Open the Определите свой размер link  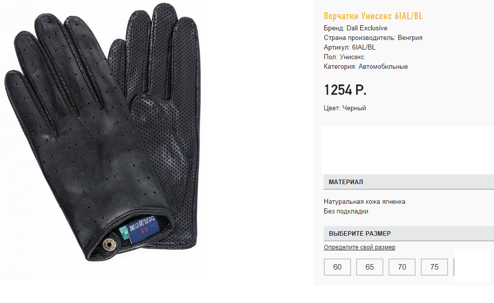[360, 247]
